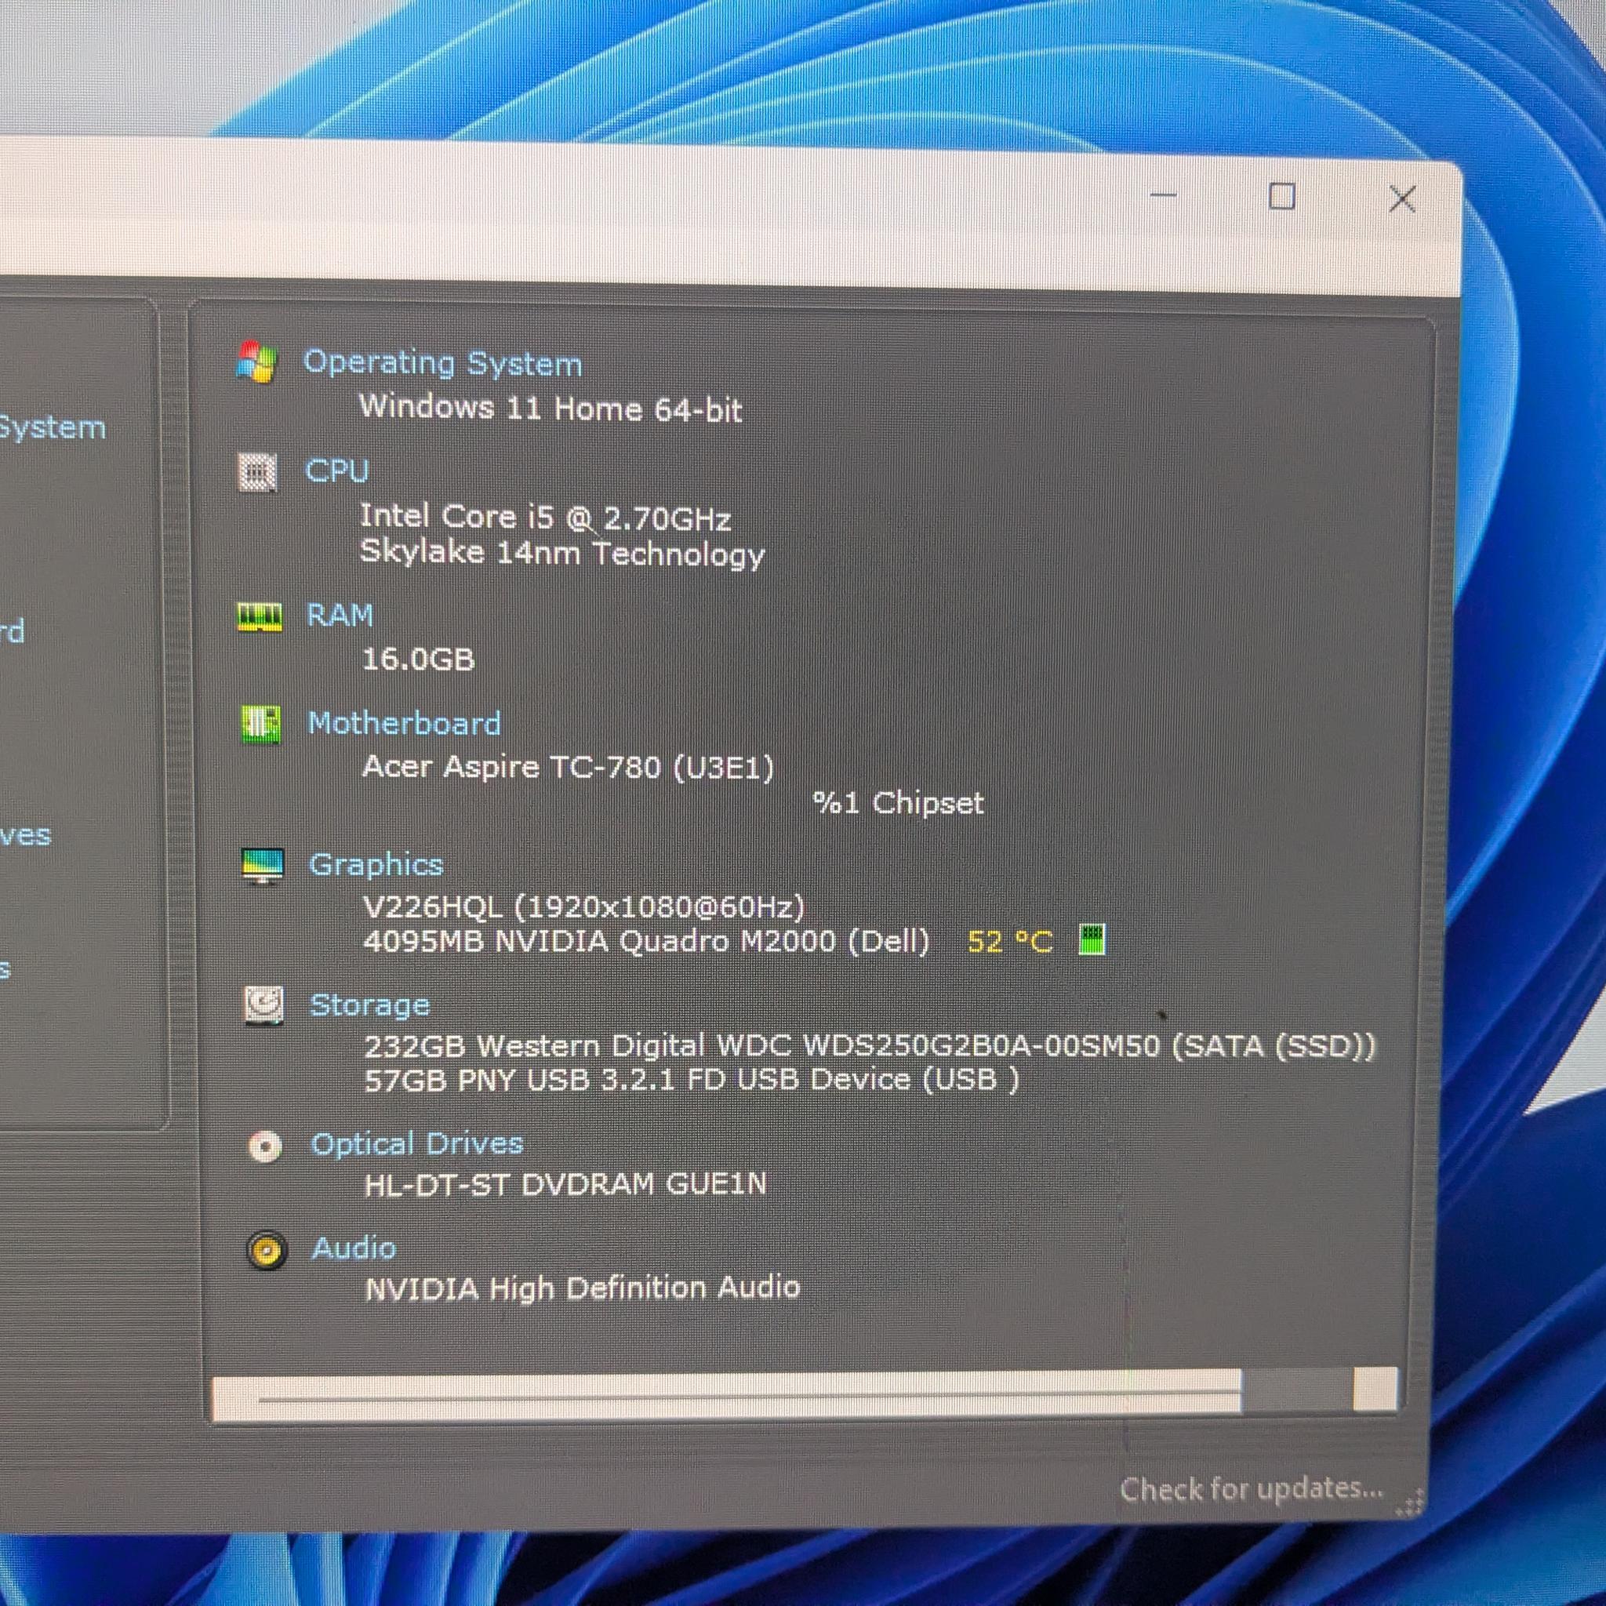
Task: Open the RAM section heading
Action: pyautogui.click(x=340, y=615)
